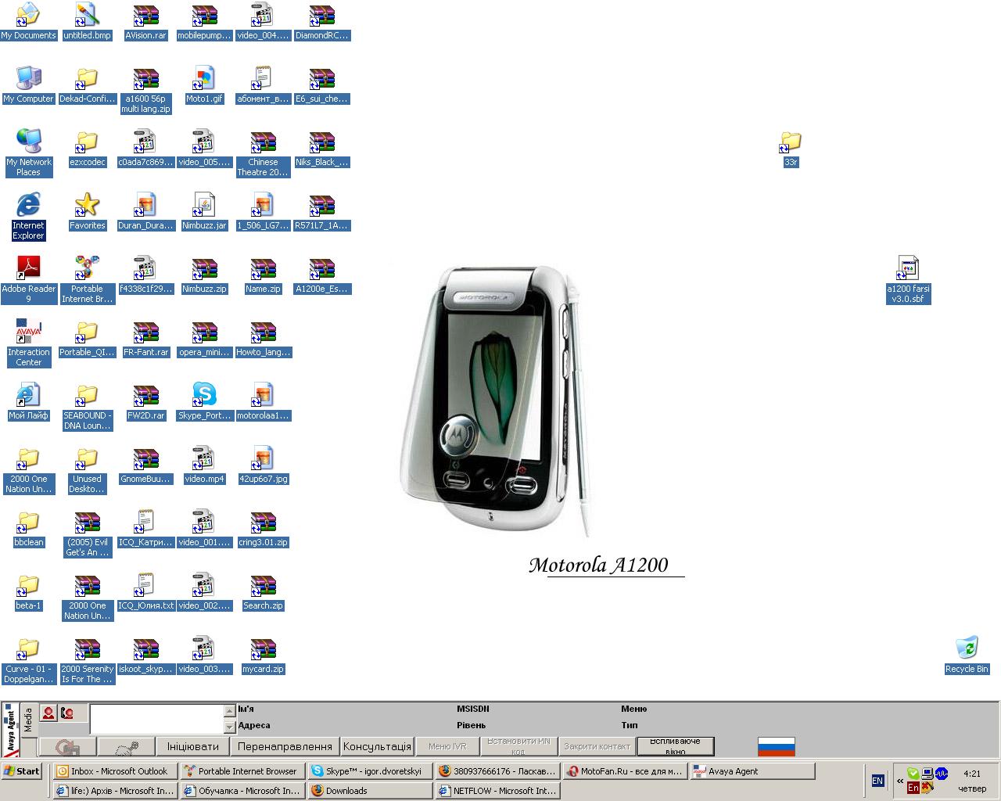Image resolution: width=1001 pixels, height=801 pixels.
Task: Click the Перенаправлення button
Action: point(285,746)
